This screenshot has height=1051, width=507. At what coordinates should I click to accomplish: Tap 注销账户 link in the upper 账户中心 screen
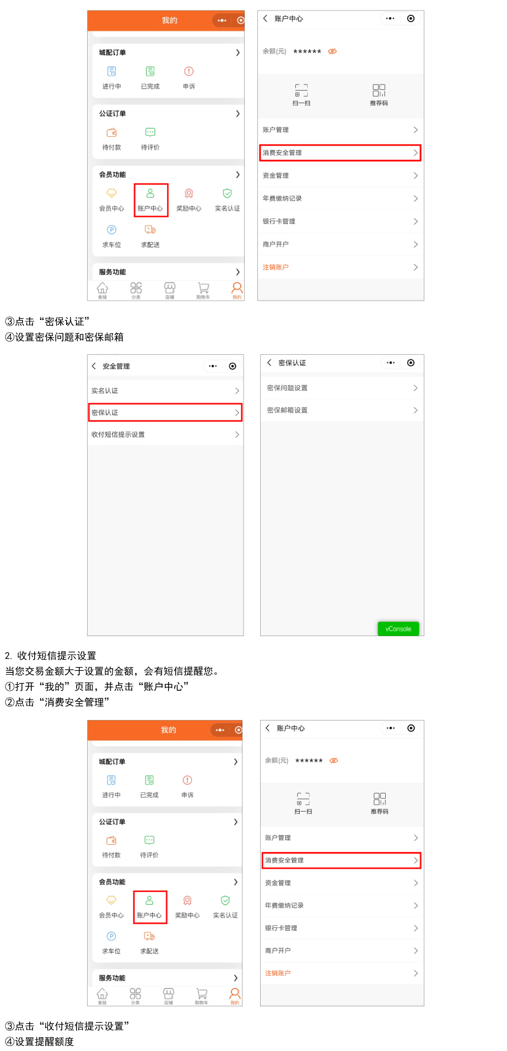point(276,267)
